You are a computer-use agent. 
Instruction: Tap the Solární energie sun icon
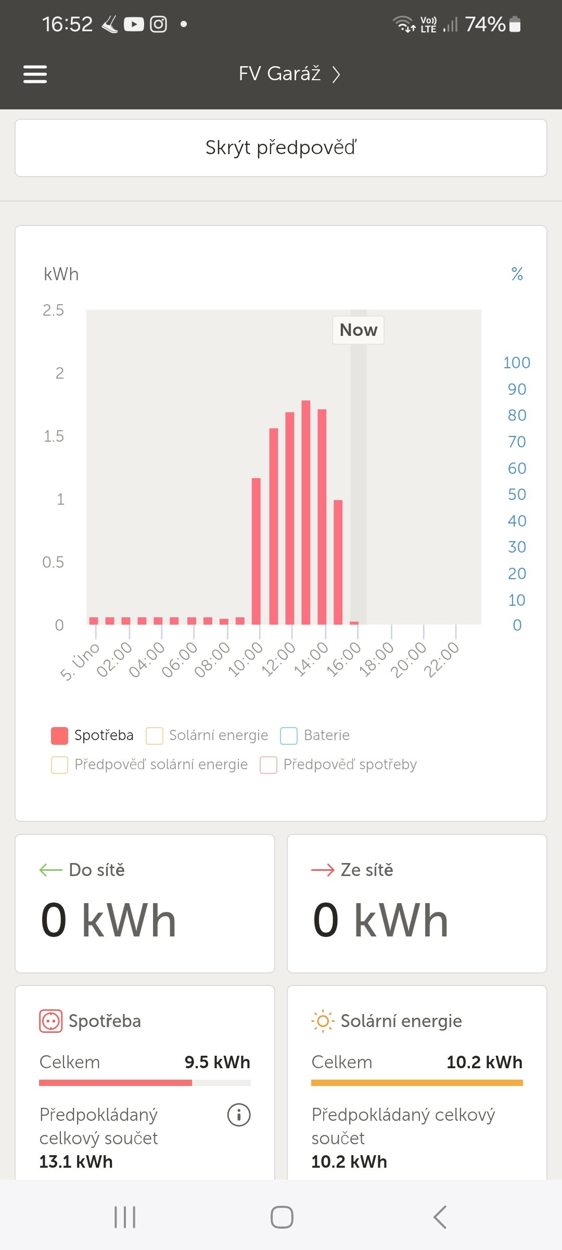322,1021
